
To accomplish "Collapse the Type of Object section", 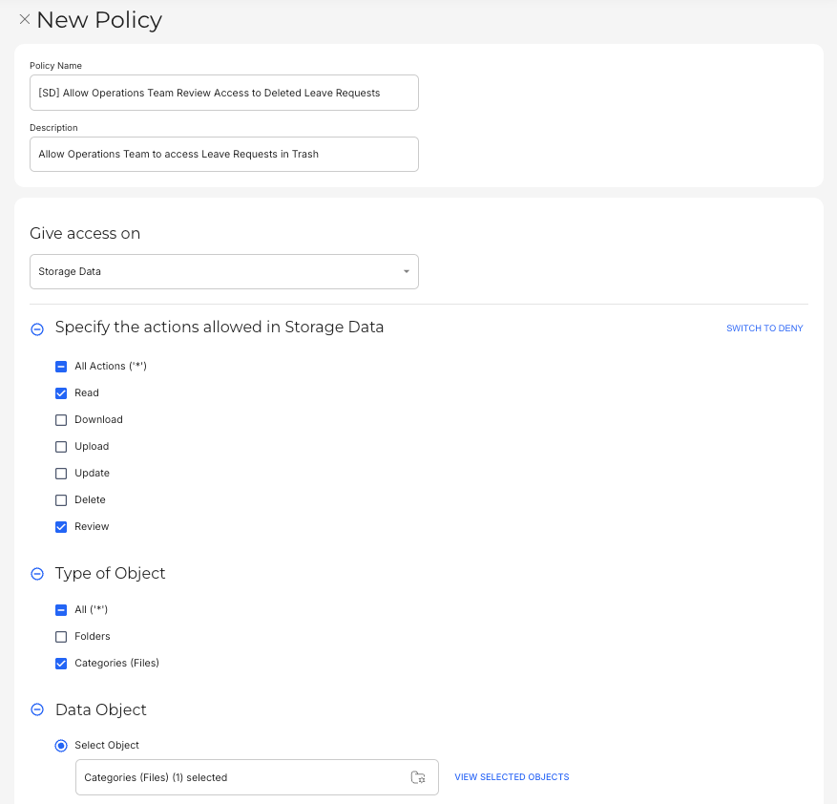I will [x=37, y=574].
